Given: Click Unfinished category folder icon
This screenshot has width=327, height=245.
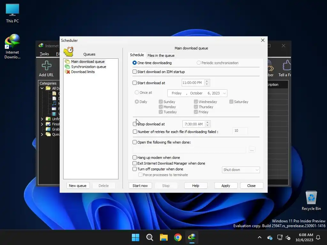Looking at the screenshot, I should (48, 119).
